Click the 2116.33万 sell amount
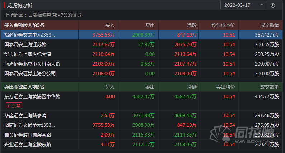 point(144,135)
